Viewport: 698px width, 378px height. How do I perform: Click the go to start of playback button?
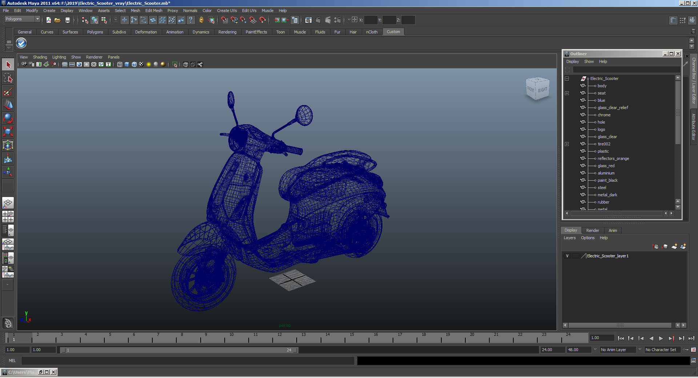[x=621, y=338]
